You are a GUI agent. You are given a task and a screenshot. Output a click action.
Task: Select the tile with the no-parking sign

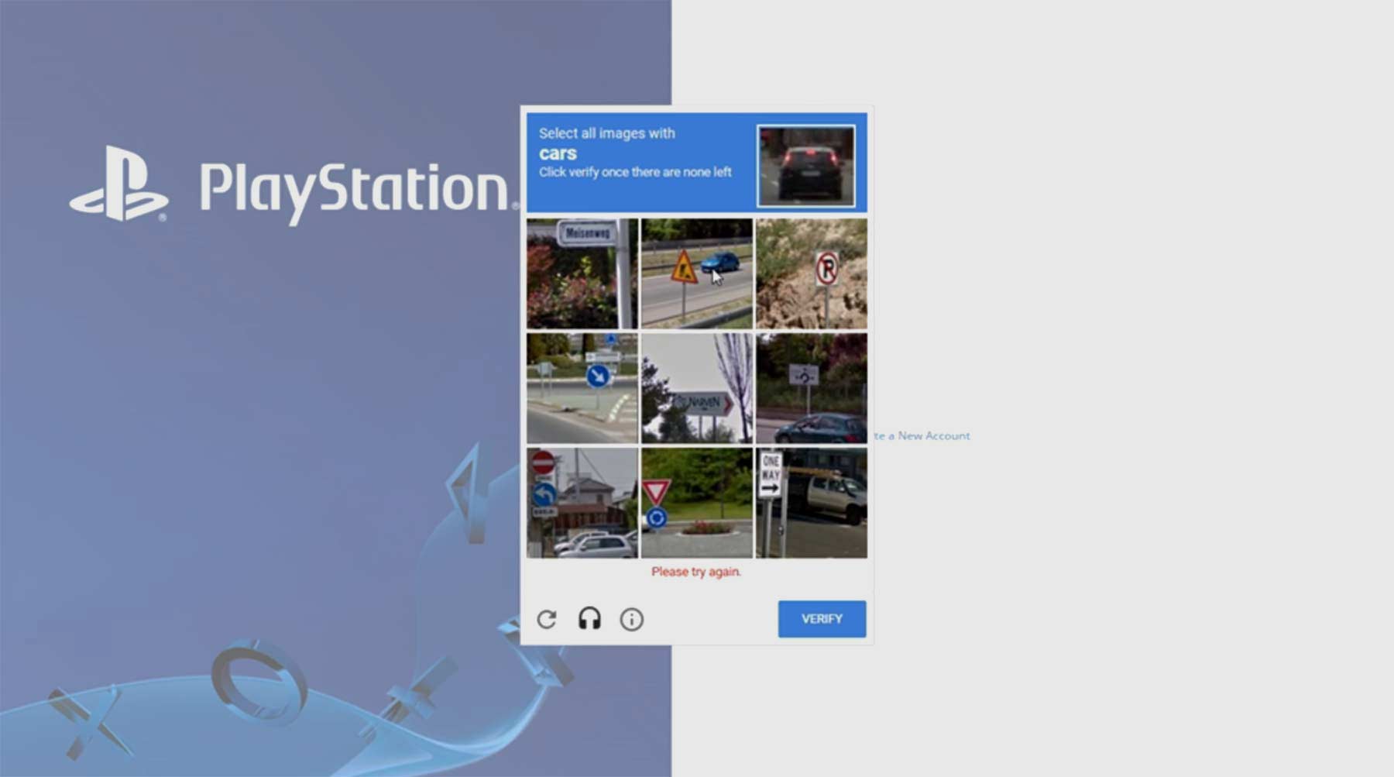811,273
